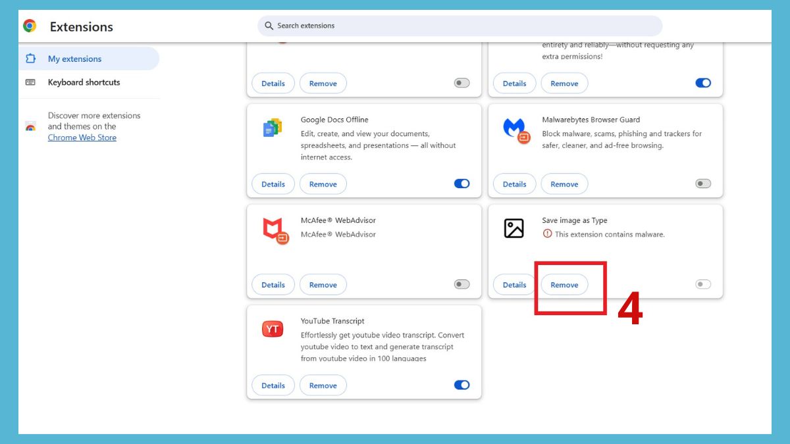Toggle the top-left partially visible card's switch

click(x=461, y=84)
